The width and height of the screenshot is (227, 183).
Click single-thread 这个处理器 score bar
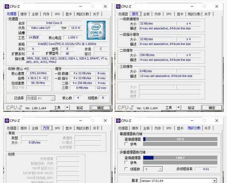(x=180, y=139)
